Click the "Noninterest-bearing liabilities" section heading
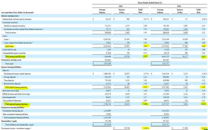 click(x=13, y=108)
